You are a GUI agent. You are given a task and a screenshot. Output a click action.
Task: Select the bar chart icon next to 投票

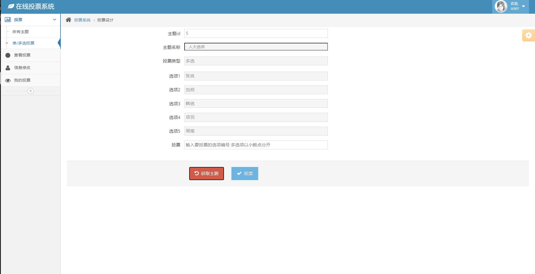8,19
